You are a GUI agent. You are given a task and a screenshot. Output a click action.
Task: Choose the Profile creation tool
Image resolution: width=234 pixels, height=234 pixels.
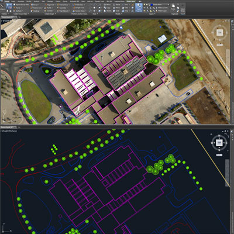point(49,8)
